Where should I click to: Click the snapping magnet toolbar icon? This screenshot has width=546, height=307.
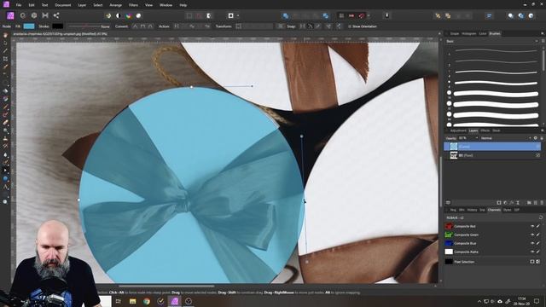coord(362,15)
